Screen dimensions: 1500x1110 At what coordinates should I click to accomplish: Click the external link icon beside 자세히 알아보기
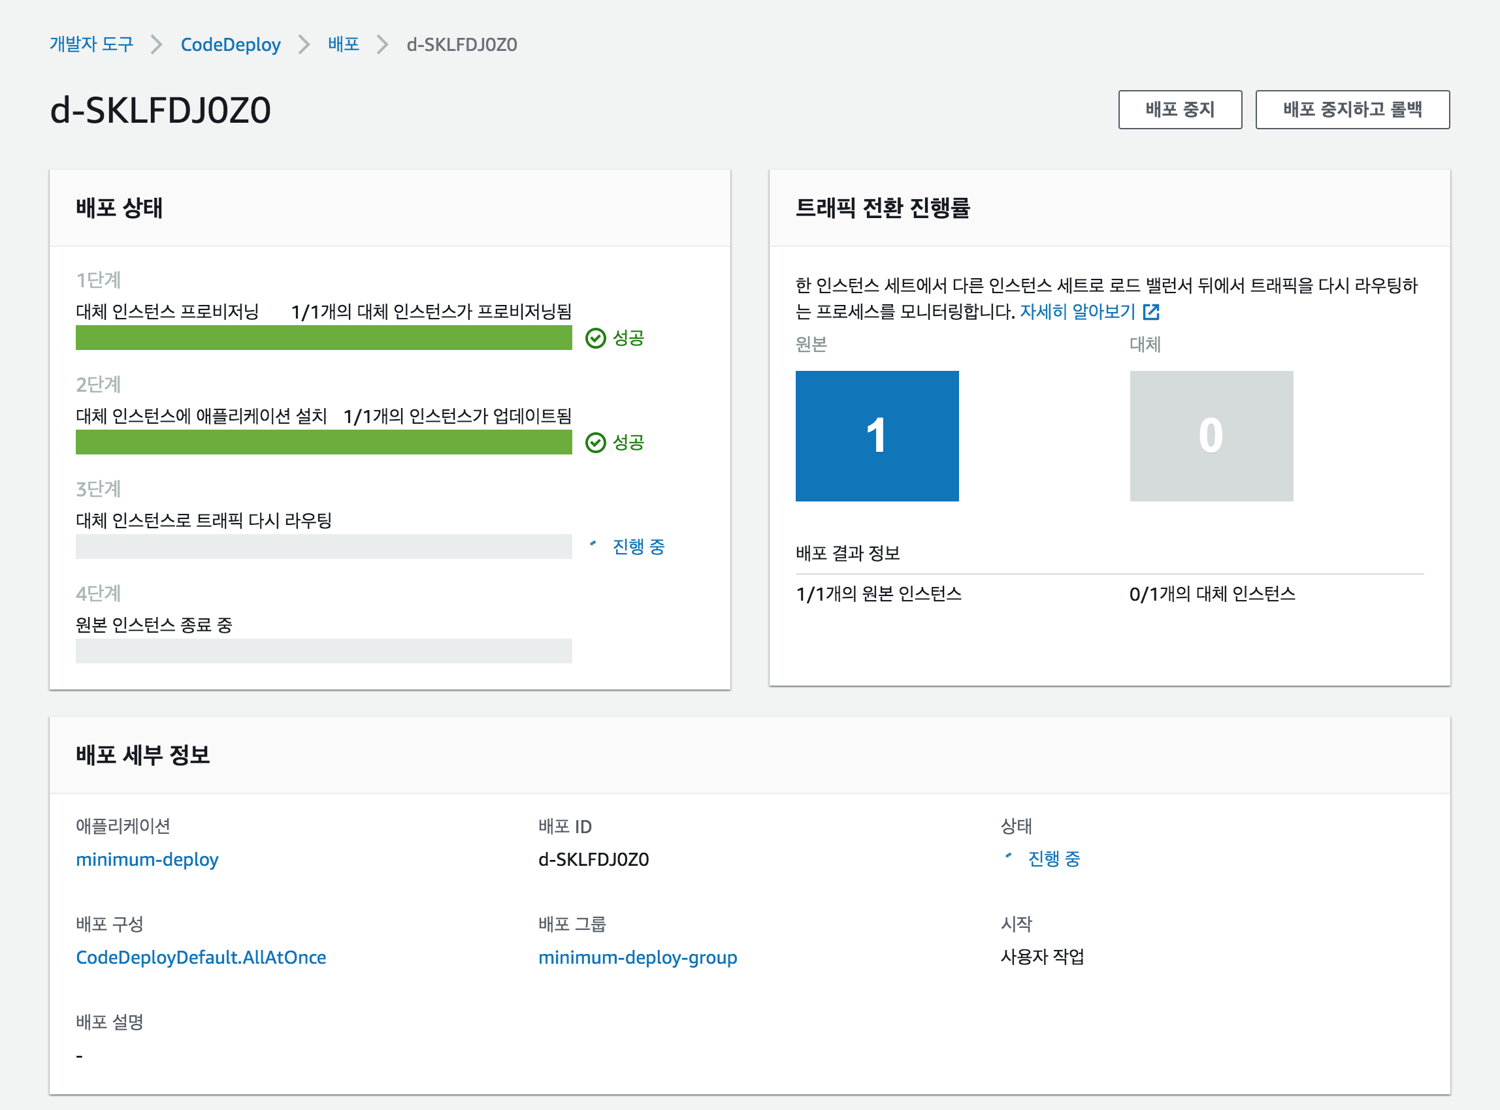tap(1151, 311)
